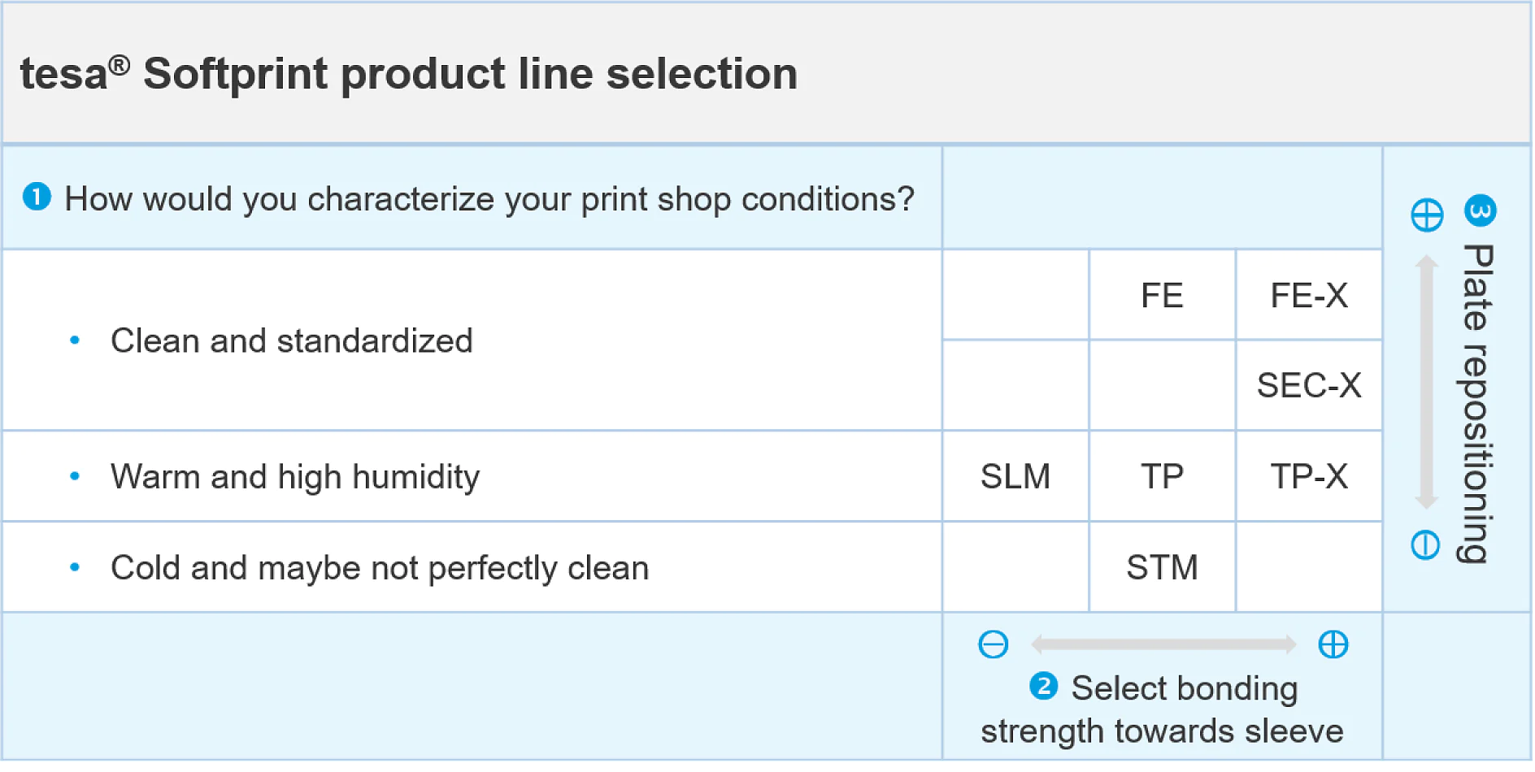Image resolution: width=1535 pixels, height=772 pixels.
Task: Choose the SEC-X product cell
Action: coord(1309,385)
